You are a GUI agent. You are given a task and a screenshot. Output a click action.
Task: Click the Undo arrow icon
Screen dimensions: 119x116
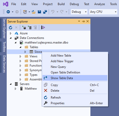[53, 12]
